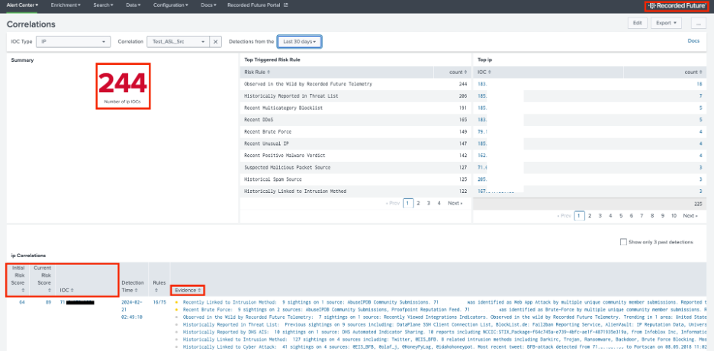714x351 pixels.
Task: Open the Export dropdown
Action: point(666,23)
